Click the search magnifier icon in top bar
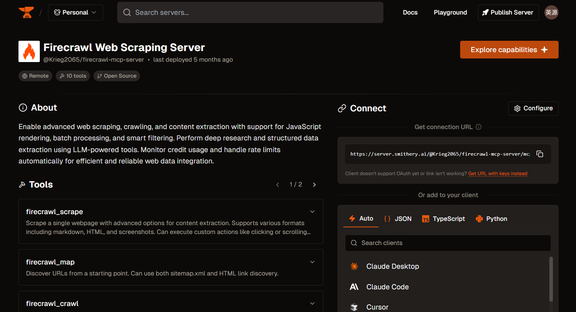This screenshot has height=312, width=576. tap(127, 12)
